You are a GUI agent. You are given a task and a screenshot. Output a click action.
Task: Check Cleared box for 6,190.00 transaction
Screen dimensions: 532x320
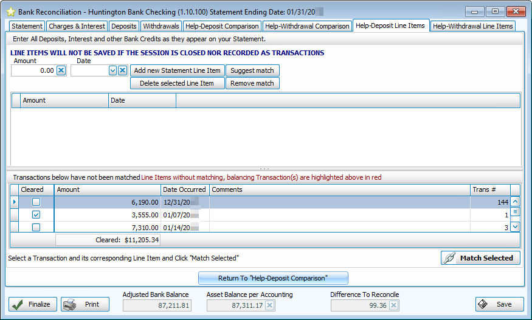pyautogui.click(x=36, y=202)
